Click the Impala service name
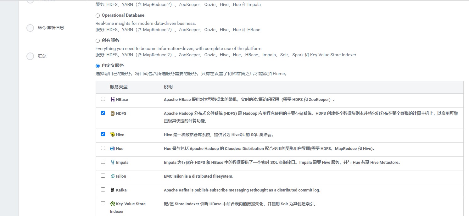The height and width of the screenshot is (216, 469). (x=122, y=162)
